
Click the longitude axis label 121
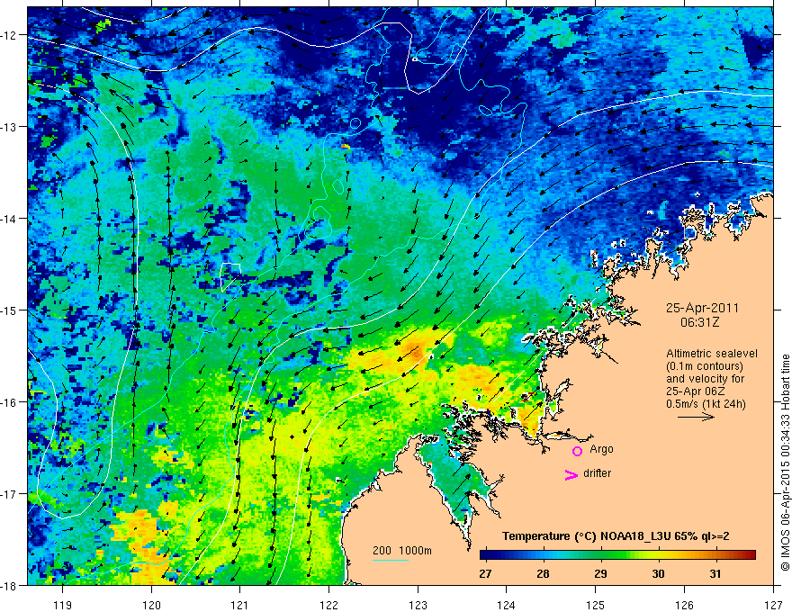pos(240,605)
